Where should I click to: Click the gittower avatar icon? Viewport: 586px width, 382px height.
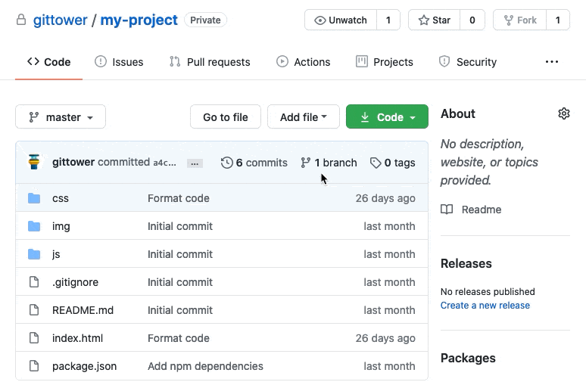(x=34, y=162)
